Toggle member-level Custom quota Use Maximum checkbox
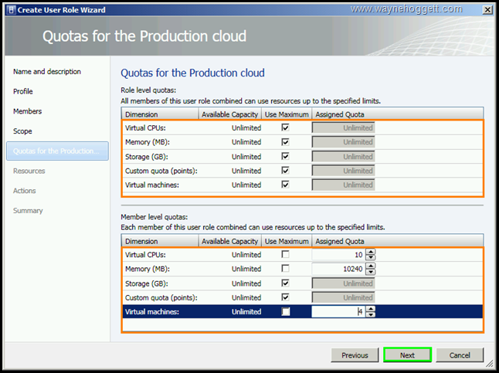The height and width of the screenshot is (373, 499). click(x=286, y=297)
